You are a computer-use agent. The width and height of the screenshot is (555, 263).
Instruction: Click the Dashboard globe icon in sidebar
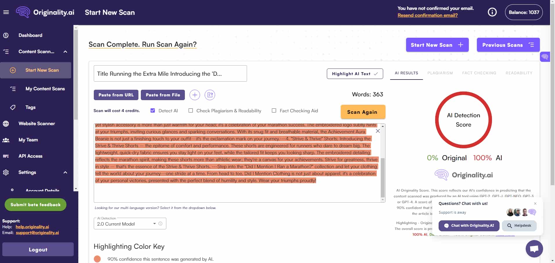pyautogui.click(x=6, y=35)
